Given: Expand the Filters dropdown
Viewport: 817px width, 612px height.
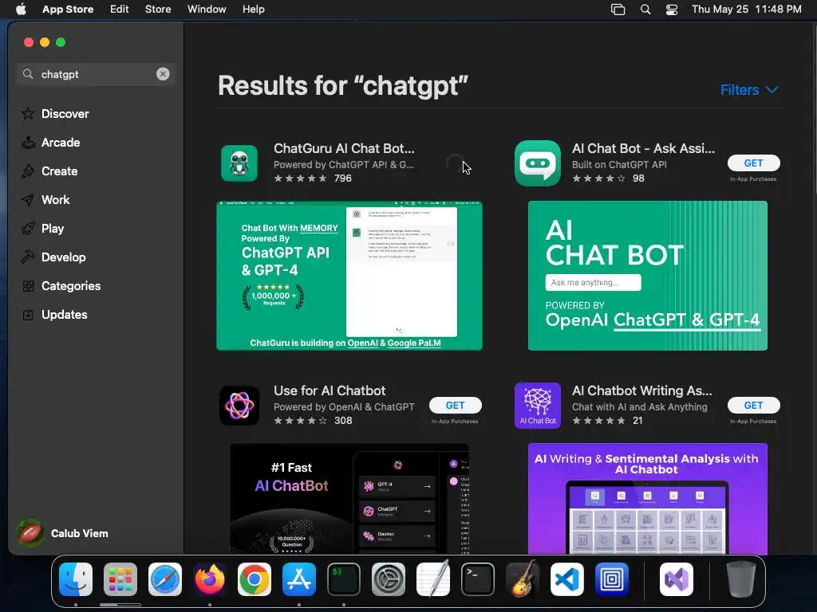Looking at the screenshot, I should [x=748, y=89].
